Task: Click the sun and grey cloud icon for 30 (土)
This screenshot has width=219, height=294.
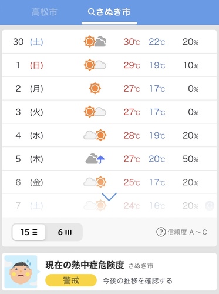Action: tap(95, 42)
